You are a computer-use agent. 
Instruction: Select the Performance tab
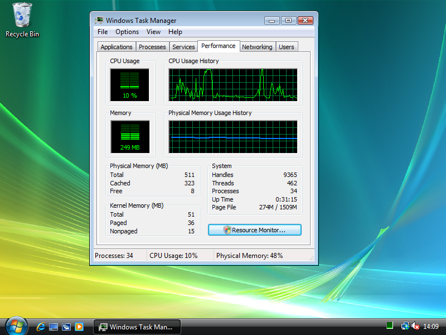click(219, 46)
